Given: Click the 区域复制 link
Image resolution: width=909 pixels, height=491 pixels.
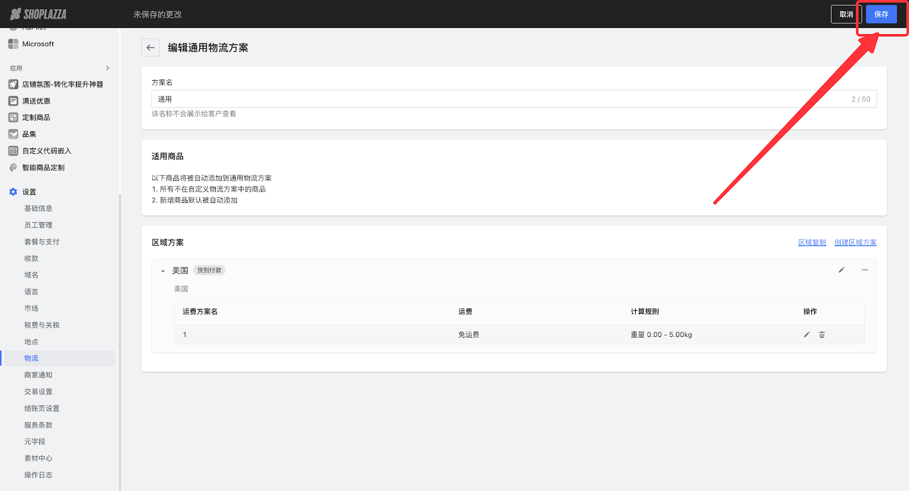Looking at the screenshot, I should click(x=812, y=243).
